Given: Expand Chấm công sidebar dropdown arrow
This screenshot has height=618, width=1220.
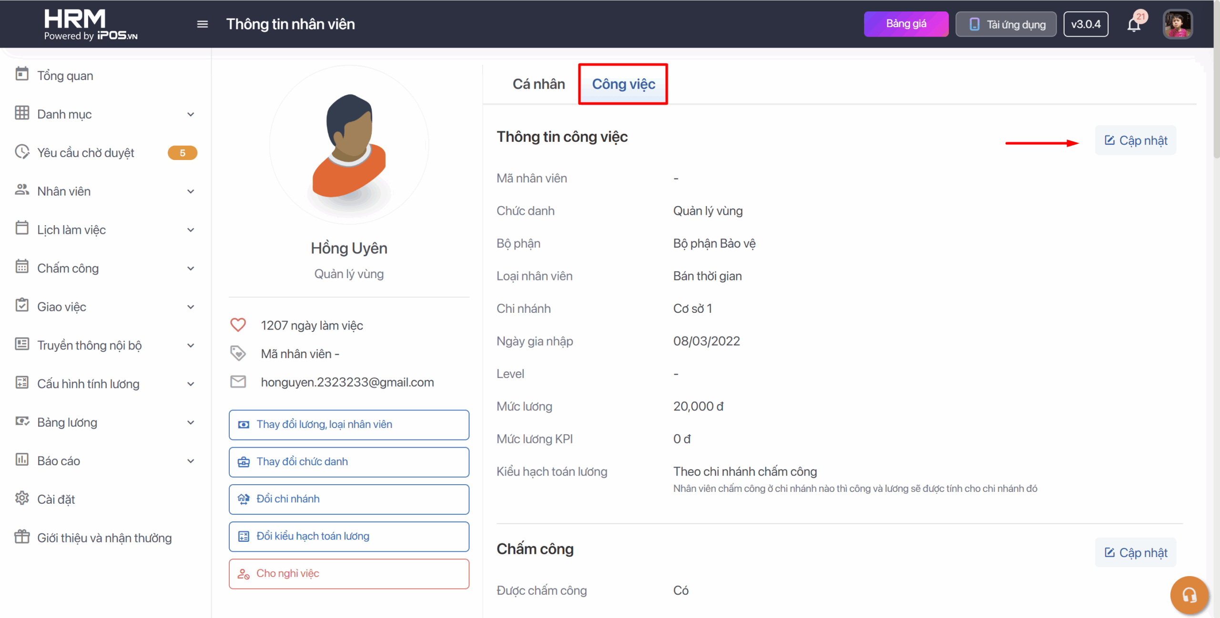Looking at the screenshot, I should 191,269.
